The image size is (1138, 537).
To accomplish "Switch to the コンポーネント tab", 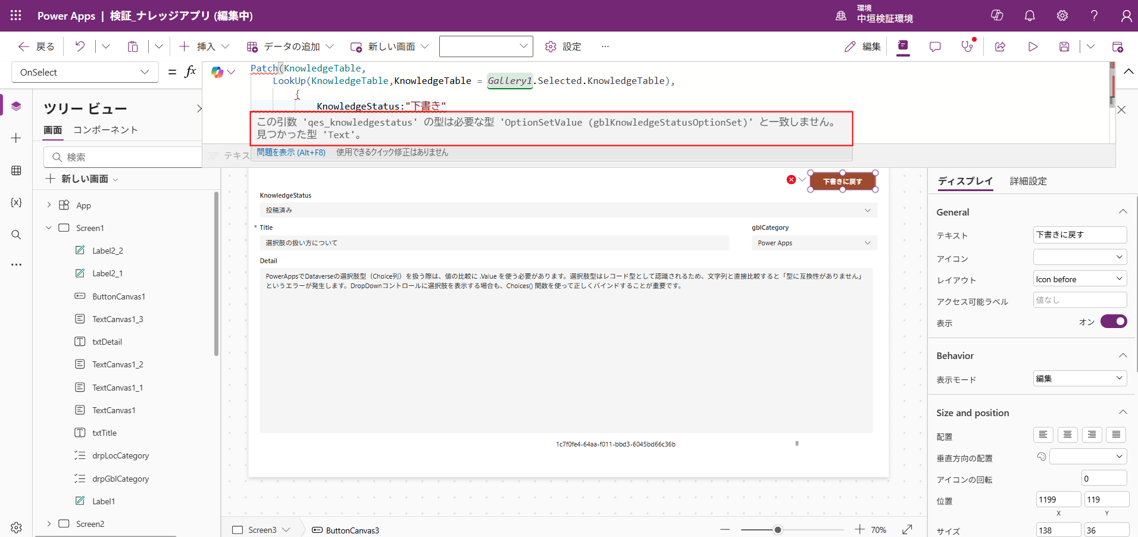I will point(105,130).
